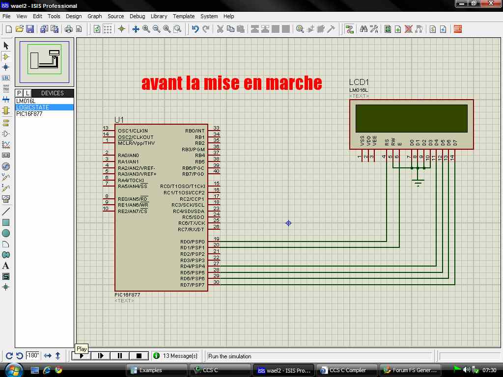Zoom in on the schematic
503x377 pixels.
pos(146,29)
